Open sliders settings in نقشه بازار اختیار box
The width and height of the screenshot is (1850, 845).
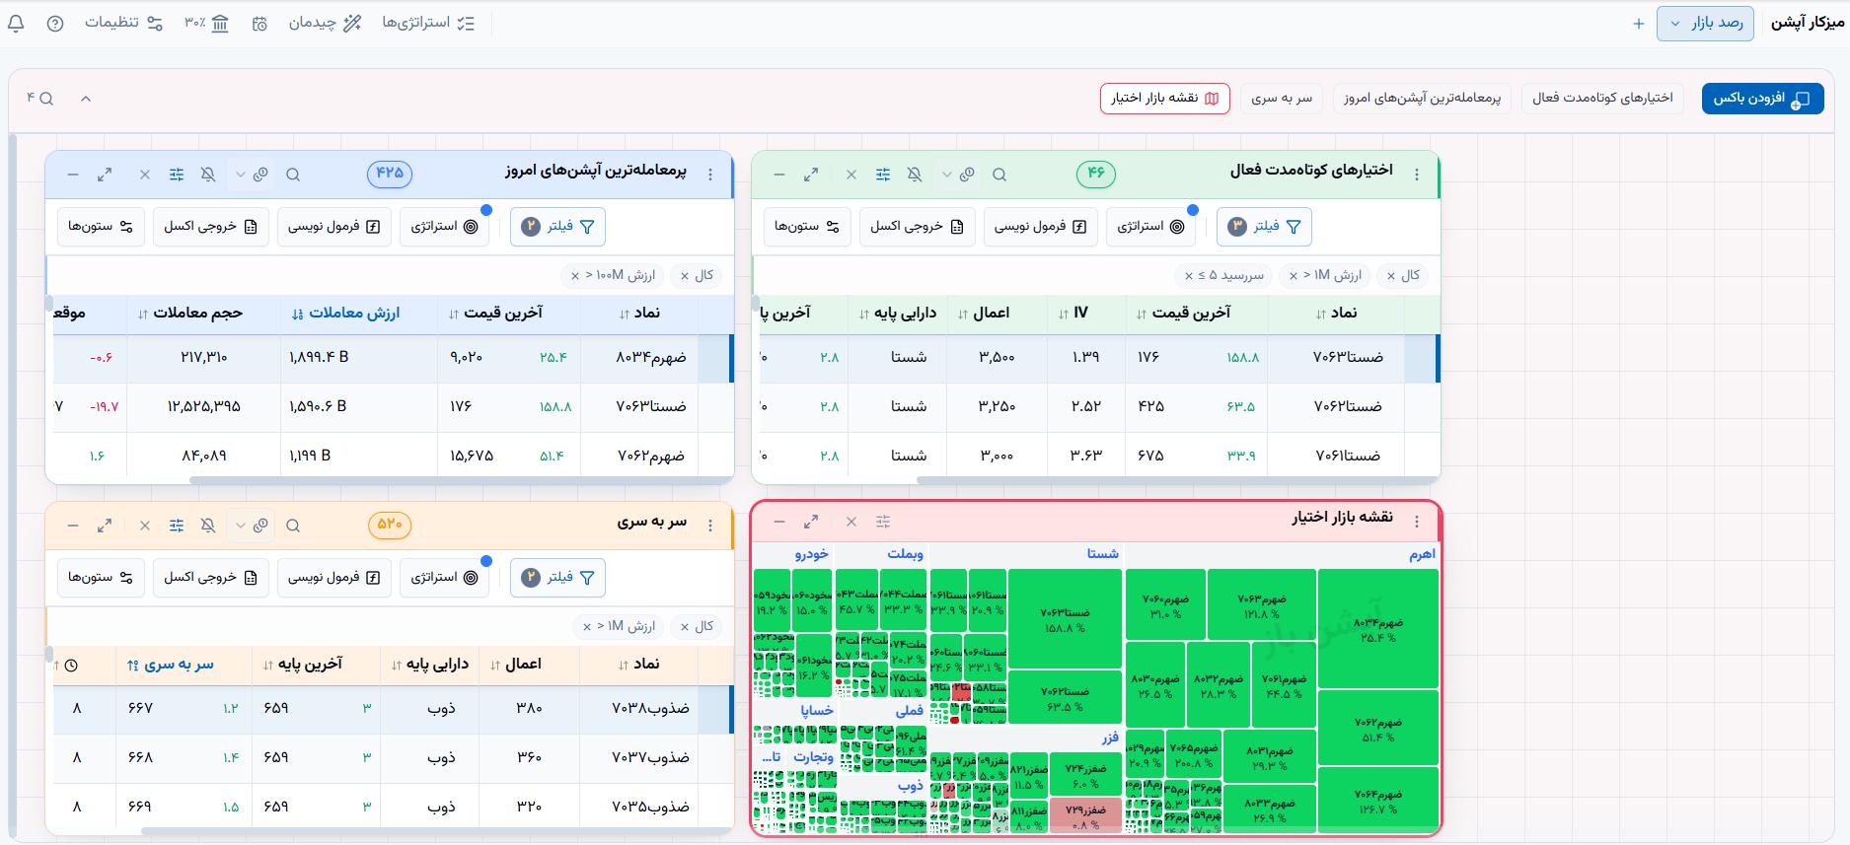[883, 522]
